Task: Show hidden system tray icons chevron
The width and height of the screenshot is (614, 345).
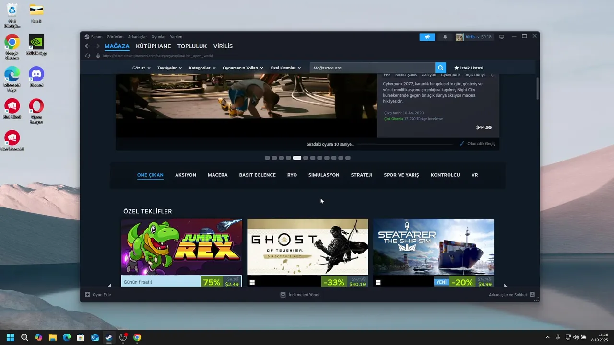Action: point(548,337)
